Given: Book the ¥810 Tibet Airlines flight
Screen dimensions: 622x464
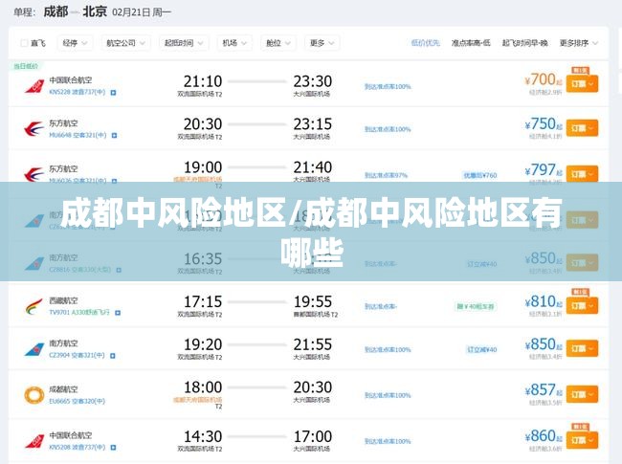Looking at the screenshot, I should point(582,306).
